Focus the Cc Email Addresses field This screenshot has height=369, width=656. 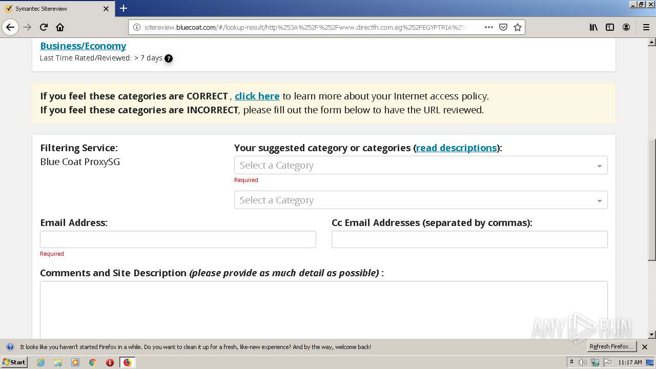pos(469,239)
